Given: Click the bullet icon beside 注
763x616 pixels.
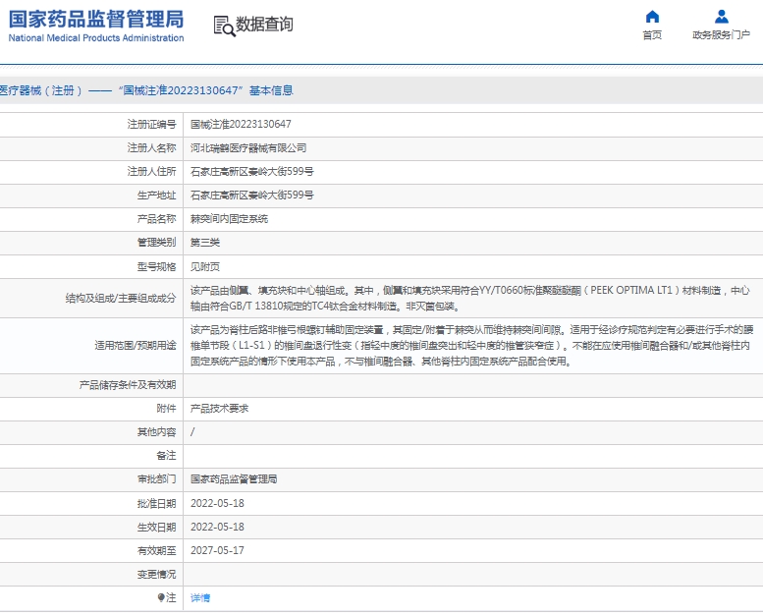Looking at the screenshot, I should pos(161,597).
